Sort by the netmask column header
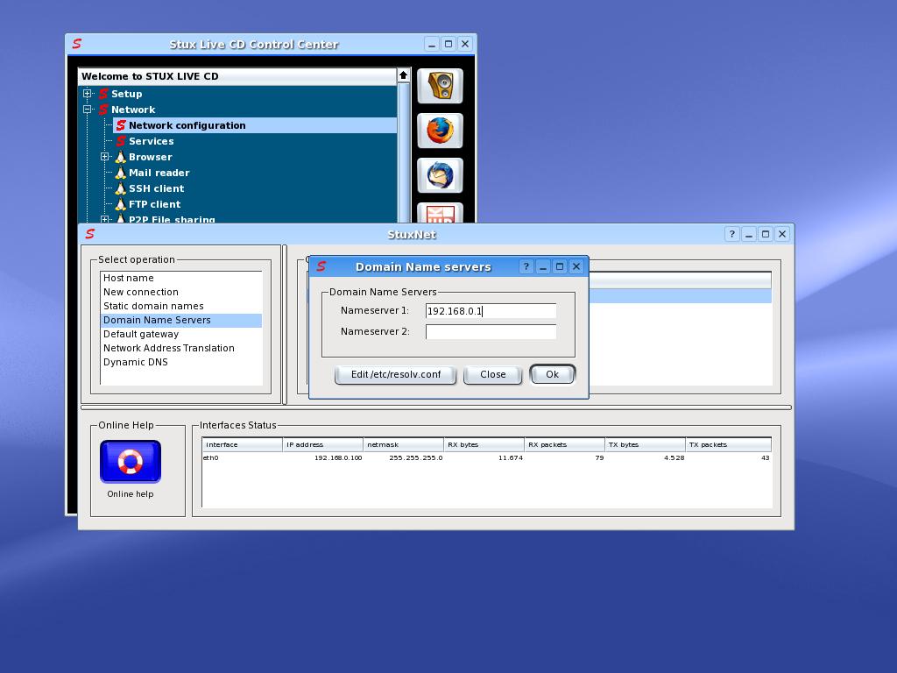 (x=403, y=444)
